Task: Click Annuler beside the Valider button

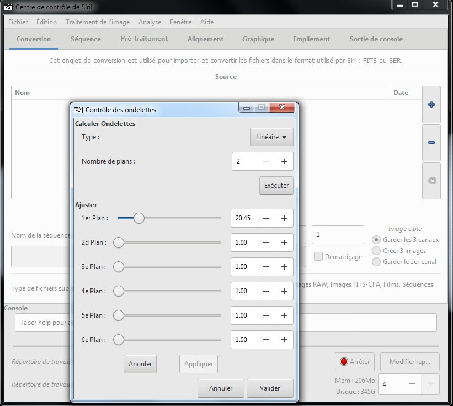Action: point(221,388)
